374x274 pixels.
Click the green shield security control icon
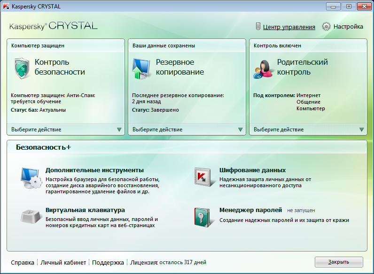22,68
